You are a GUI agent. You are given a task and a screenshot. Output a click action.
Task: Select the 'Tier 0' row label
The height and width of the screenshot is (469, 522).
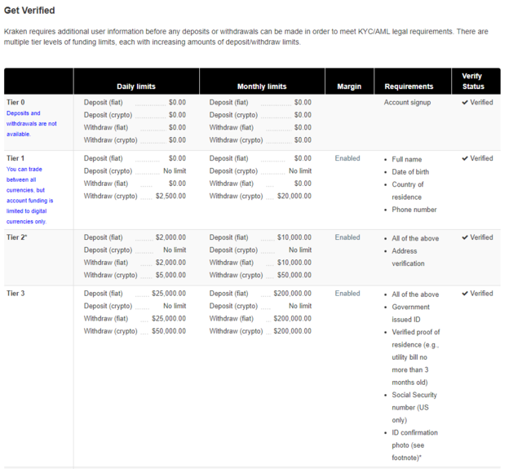point(15,102)
